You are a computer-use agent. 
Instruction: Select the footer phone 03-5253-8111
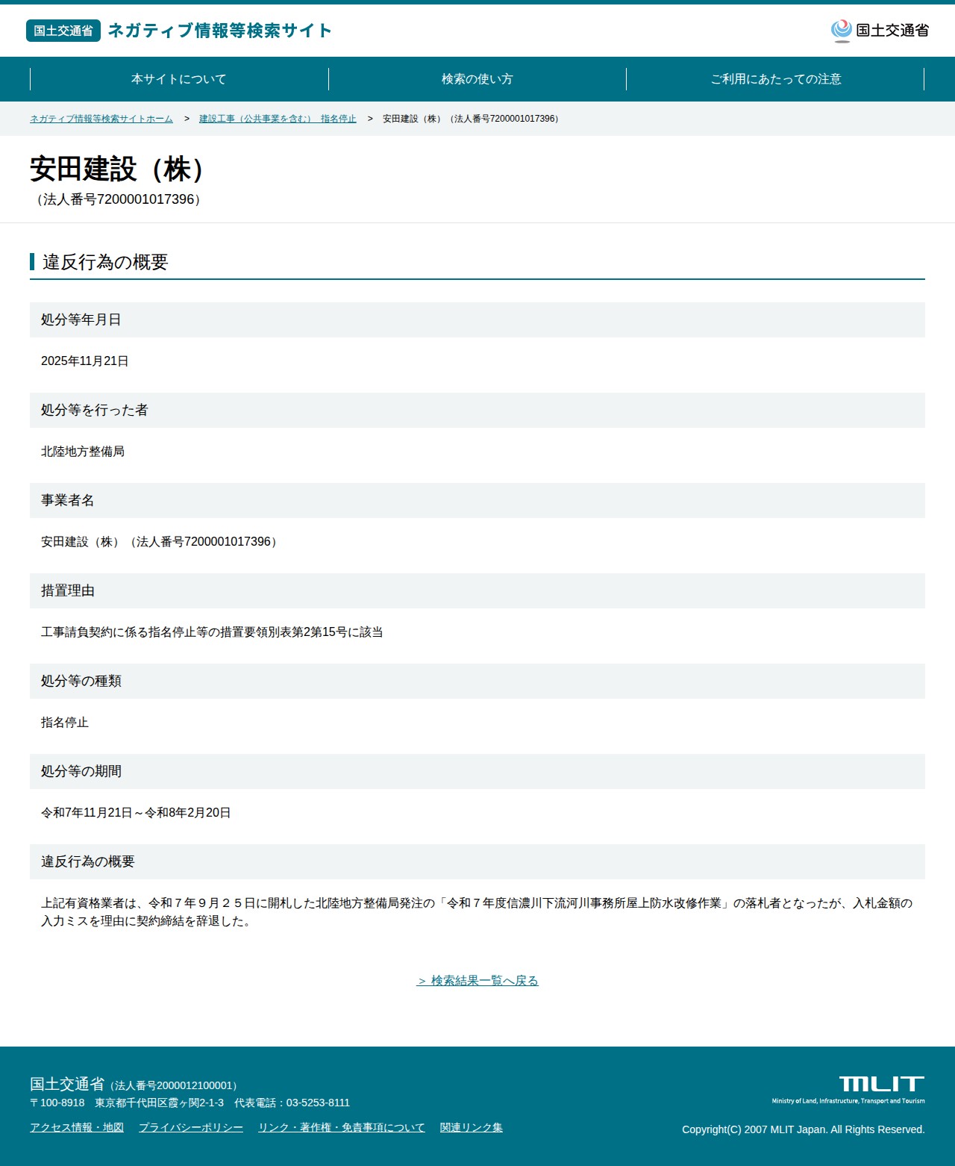click(318, 1103)
